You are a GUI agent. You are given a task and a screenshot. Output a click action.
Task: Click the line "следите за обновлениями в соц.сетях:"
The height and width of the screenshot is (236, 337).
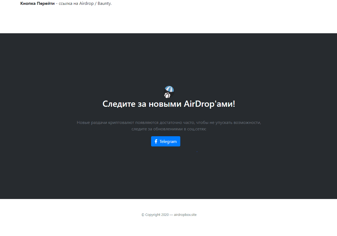coord(169,129)
